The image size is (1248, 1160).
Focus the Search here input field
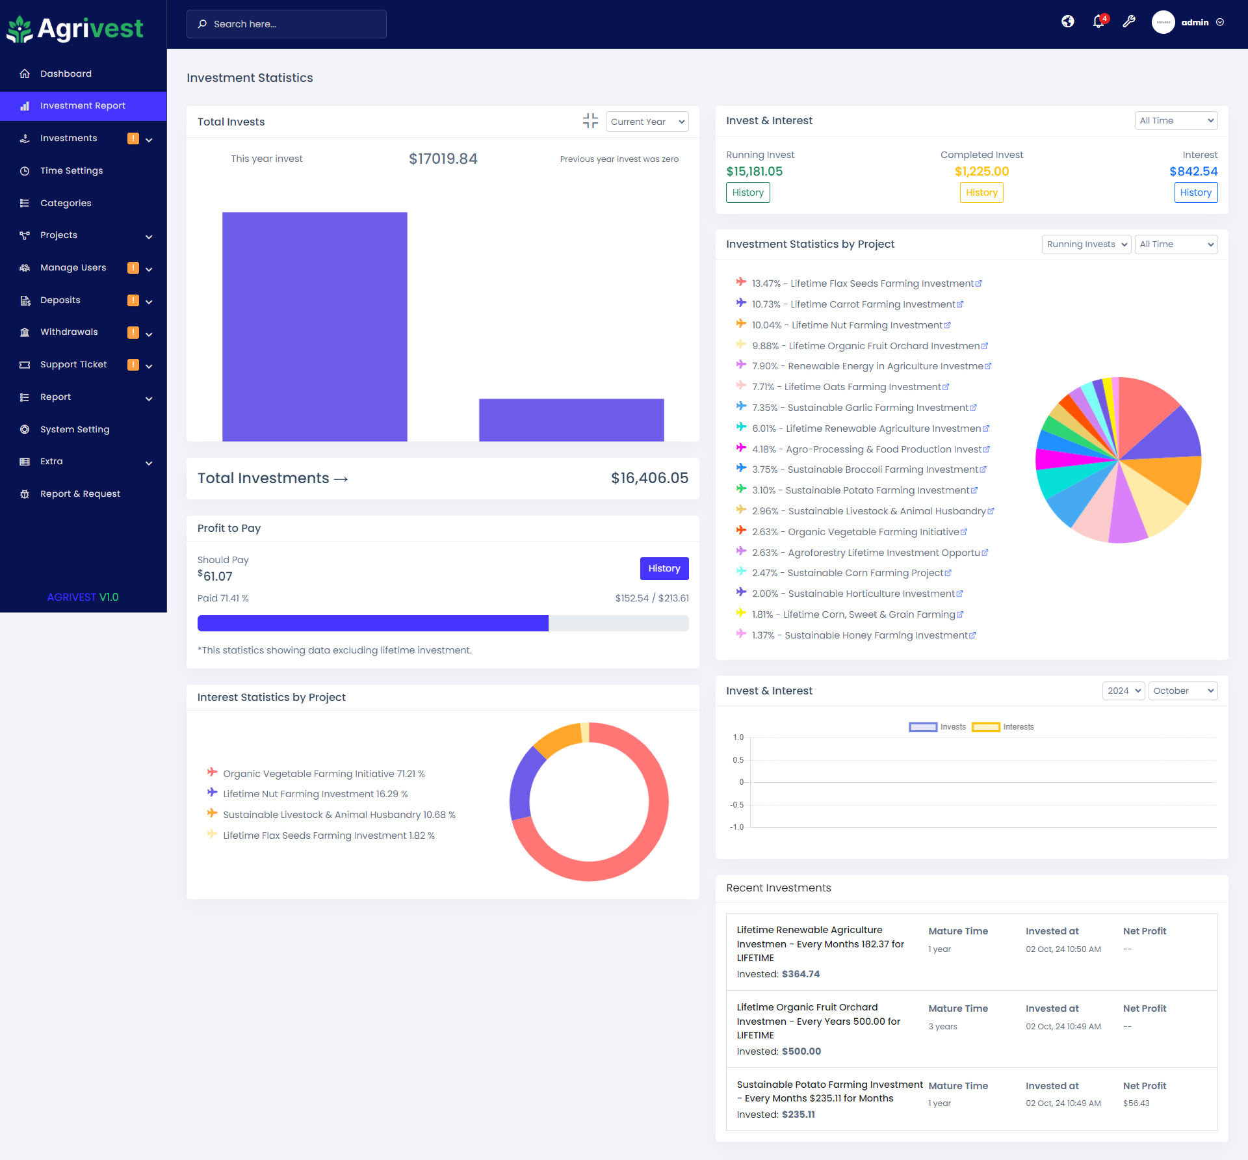287,24
